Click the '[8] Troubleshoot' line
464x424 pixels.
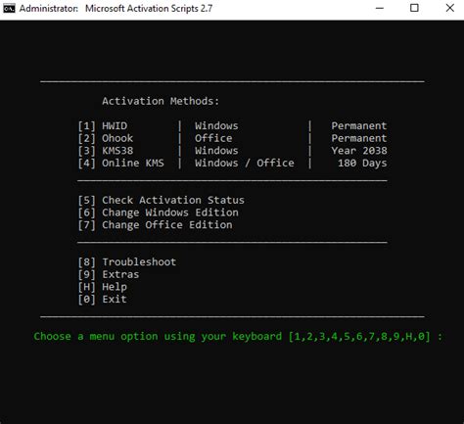point(127,262)
